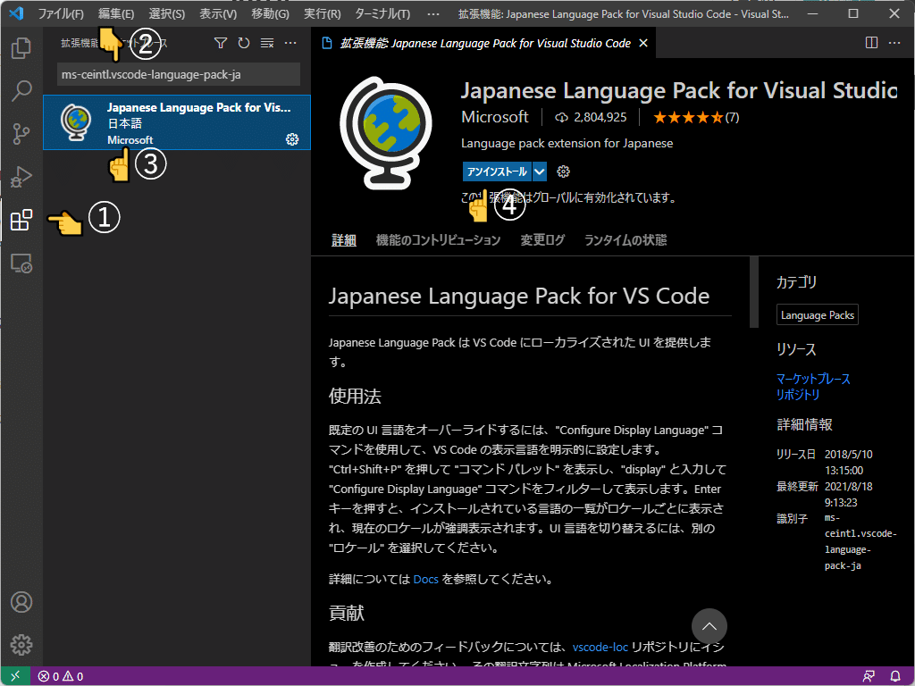Select the Japanese Language Pack editor tab

click(484, 43)
